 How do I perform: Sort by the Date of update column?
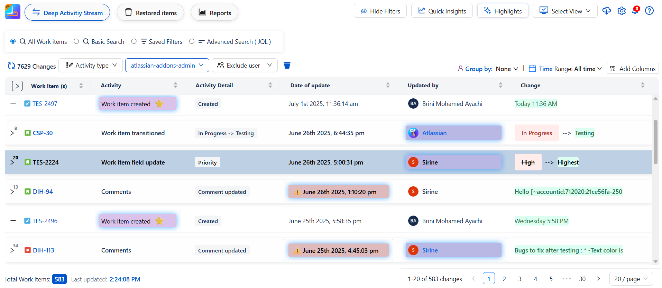387,86
